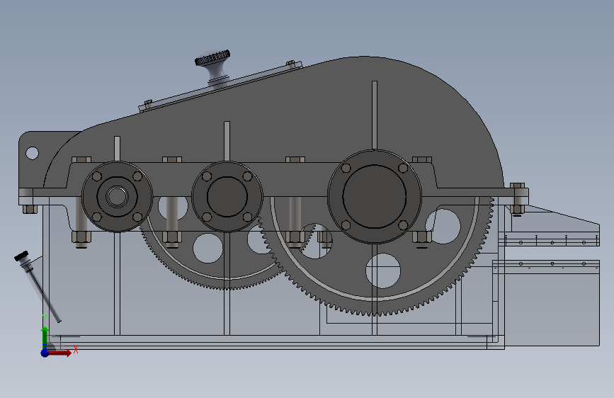Select the tall rib above largest cover
The height and width of the screenshot is (398, 614).
(375, 115)
